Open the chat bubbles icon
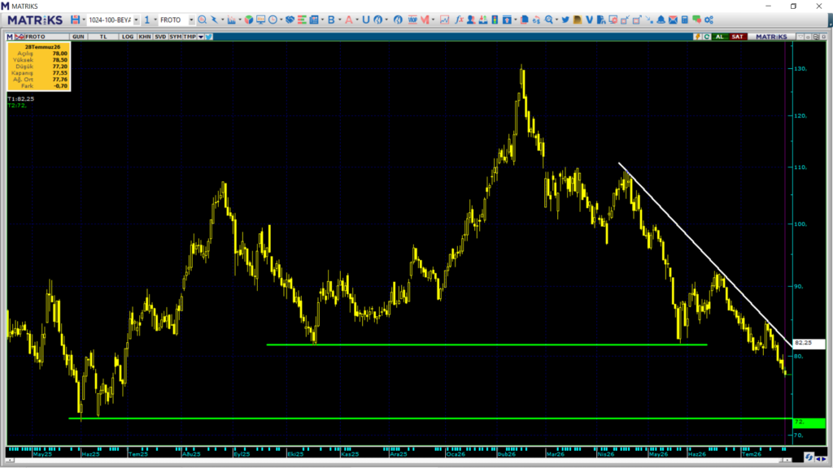The width and height of the screenshot is (833, 468). 696,19
